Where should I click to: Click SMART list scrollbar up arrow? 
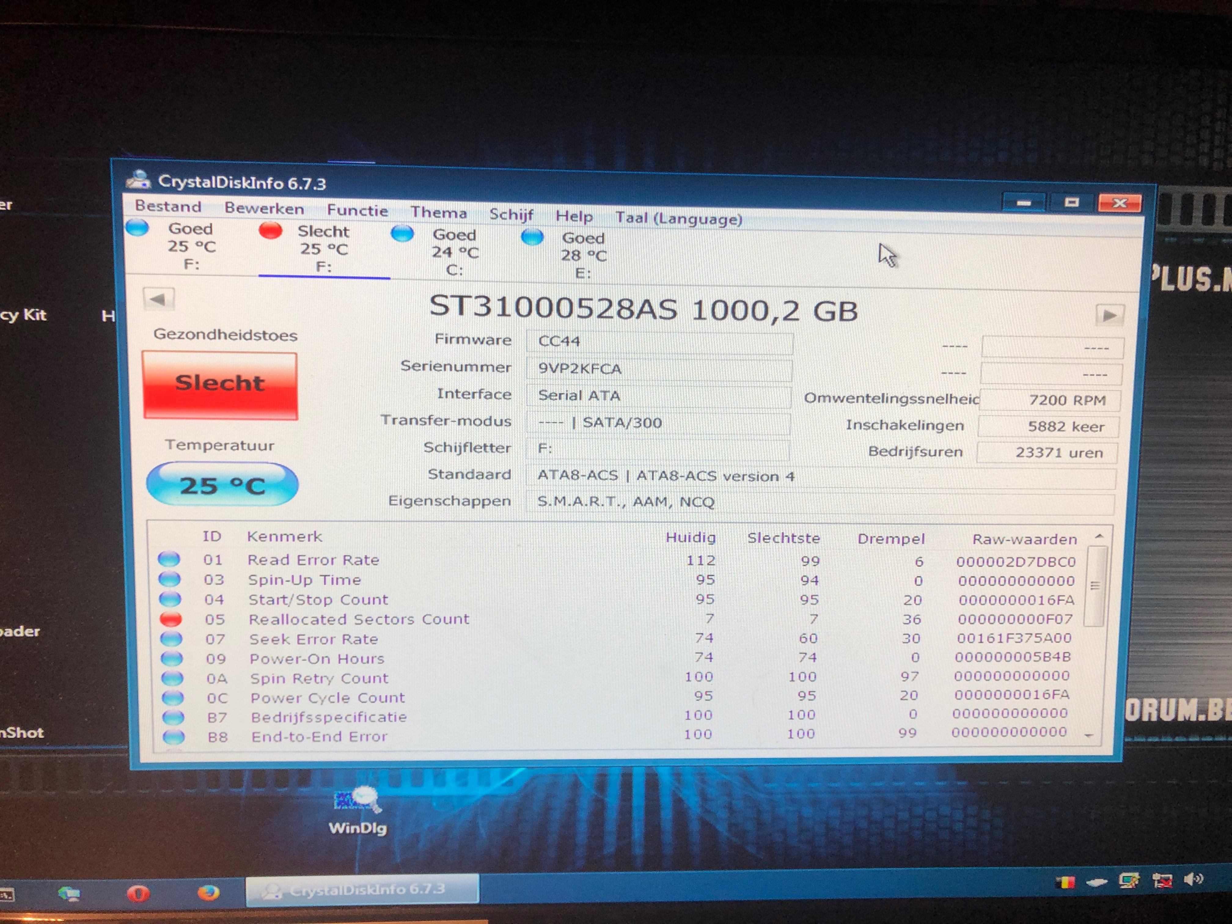pos(1099,536)
